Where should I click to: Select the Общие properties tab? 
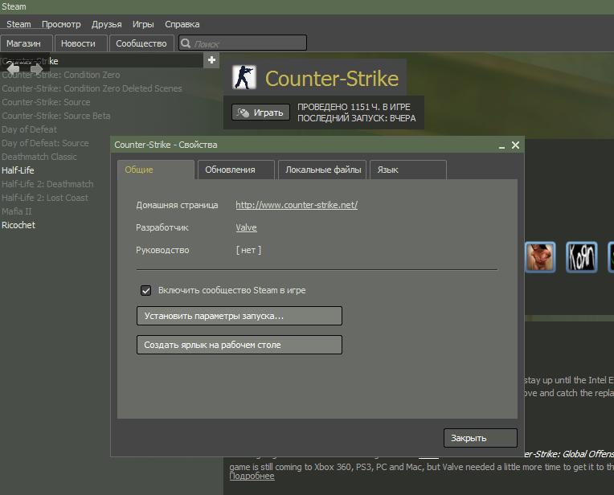(x=156, y=170)
